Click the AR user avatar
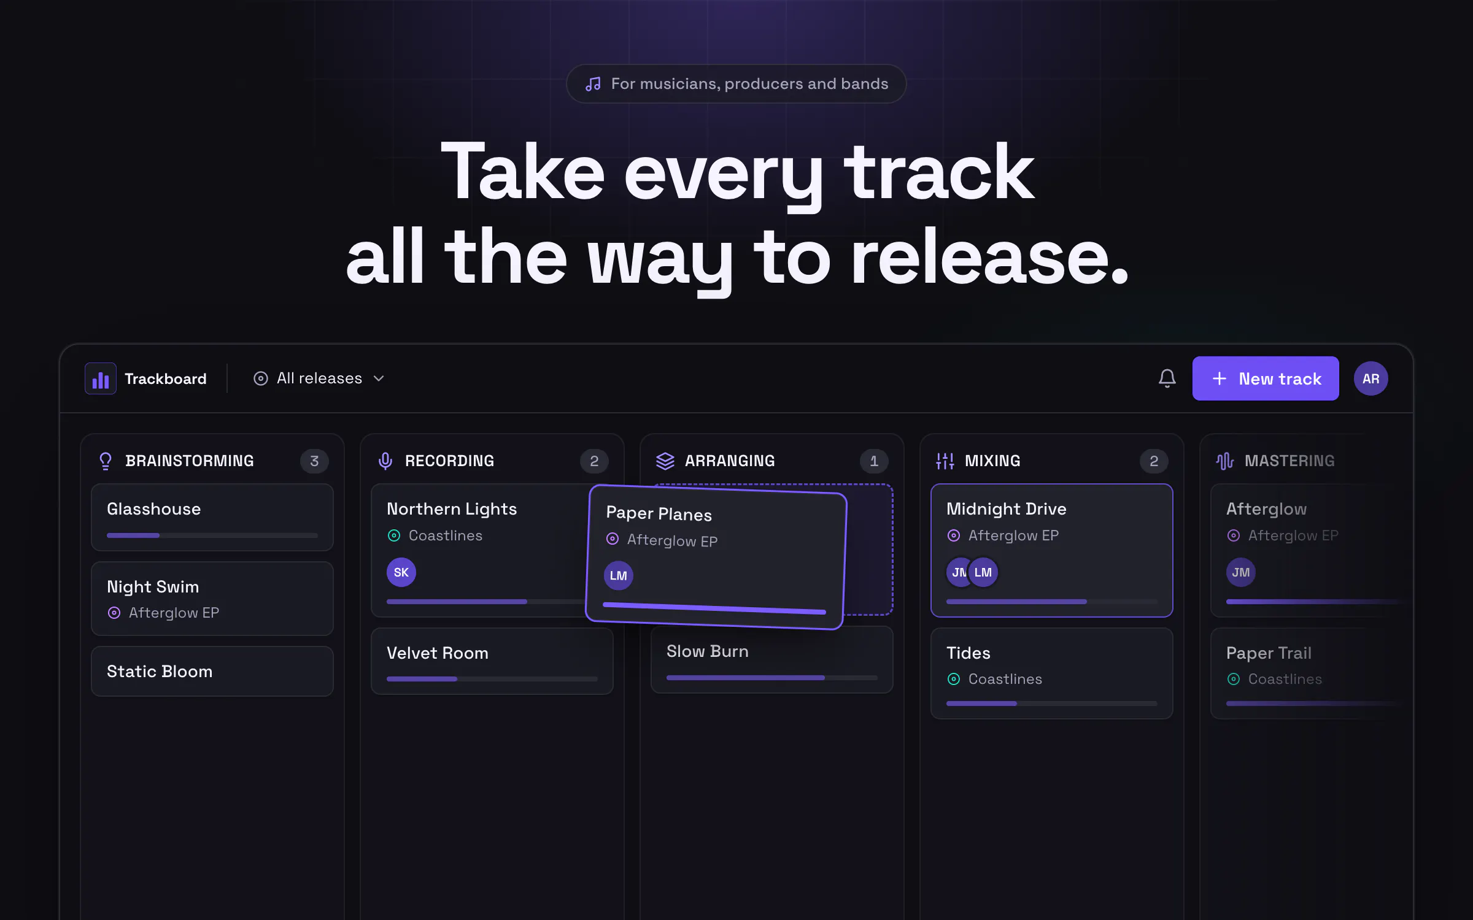This screenshot has height=920, width=1473. (x=1371, y=378)
